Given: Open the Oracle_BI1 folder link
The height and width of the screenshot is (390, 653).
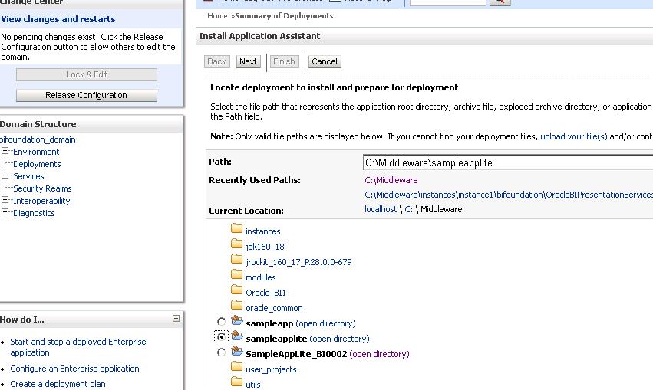Looking at the screenshot, I should tap(265, 293).
